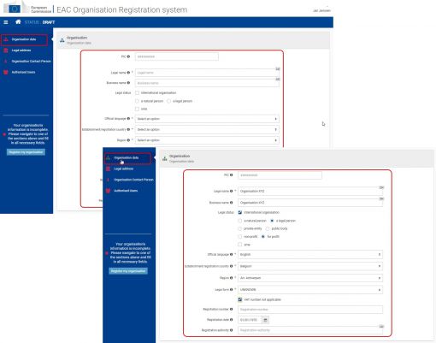Select the public body radio button
This screenshot has height=343, width=436.
tap(268, 228)
